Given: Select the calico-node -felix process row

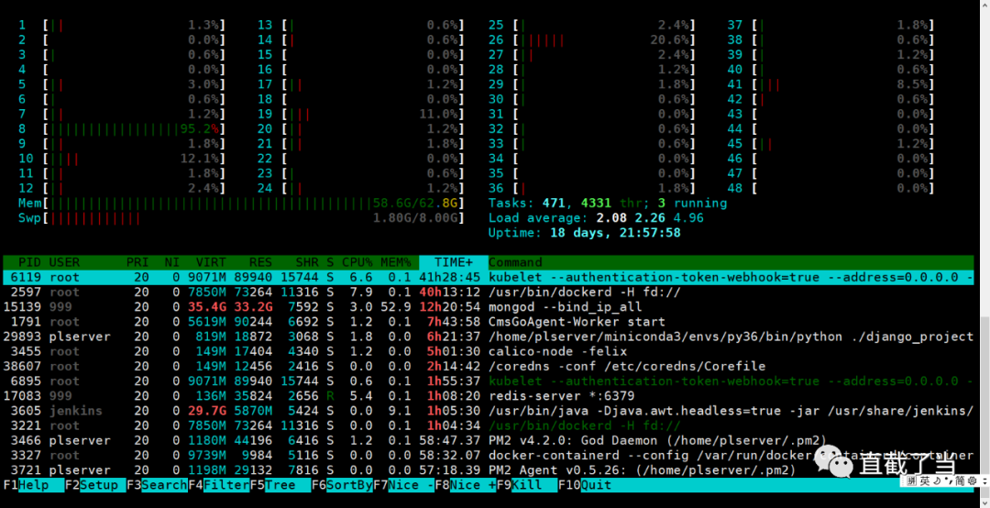Looking at the screenshot, I should [x=489, y=351].
